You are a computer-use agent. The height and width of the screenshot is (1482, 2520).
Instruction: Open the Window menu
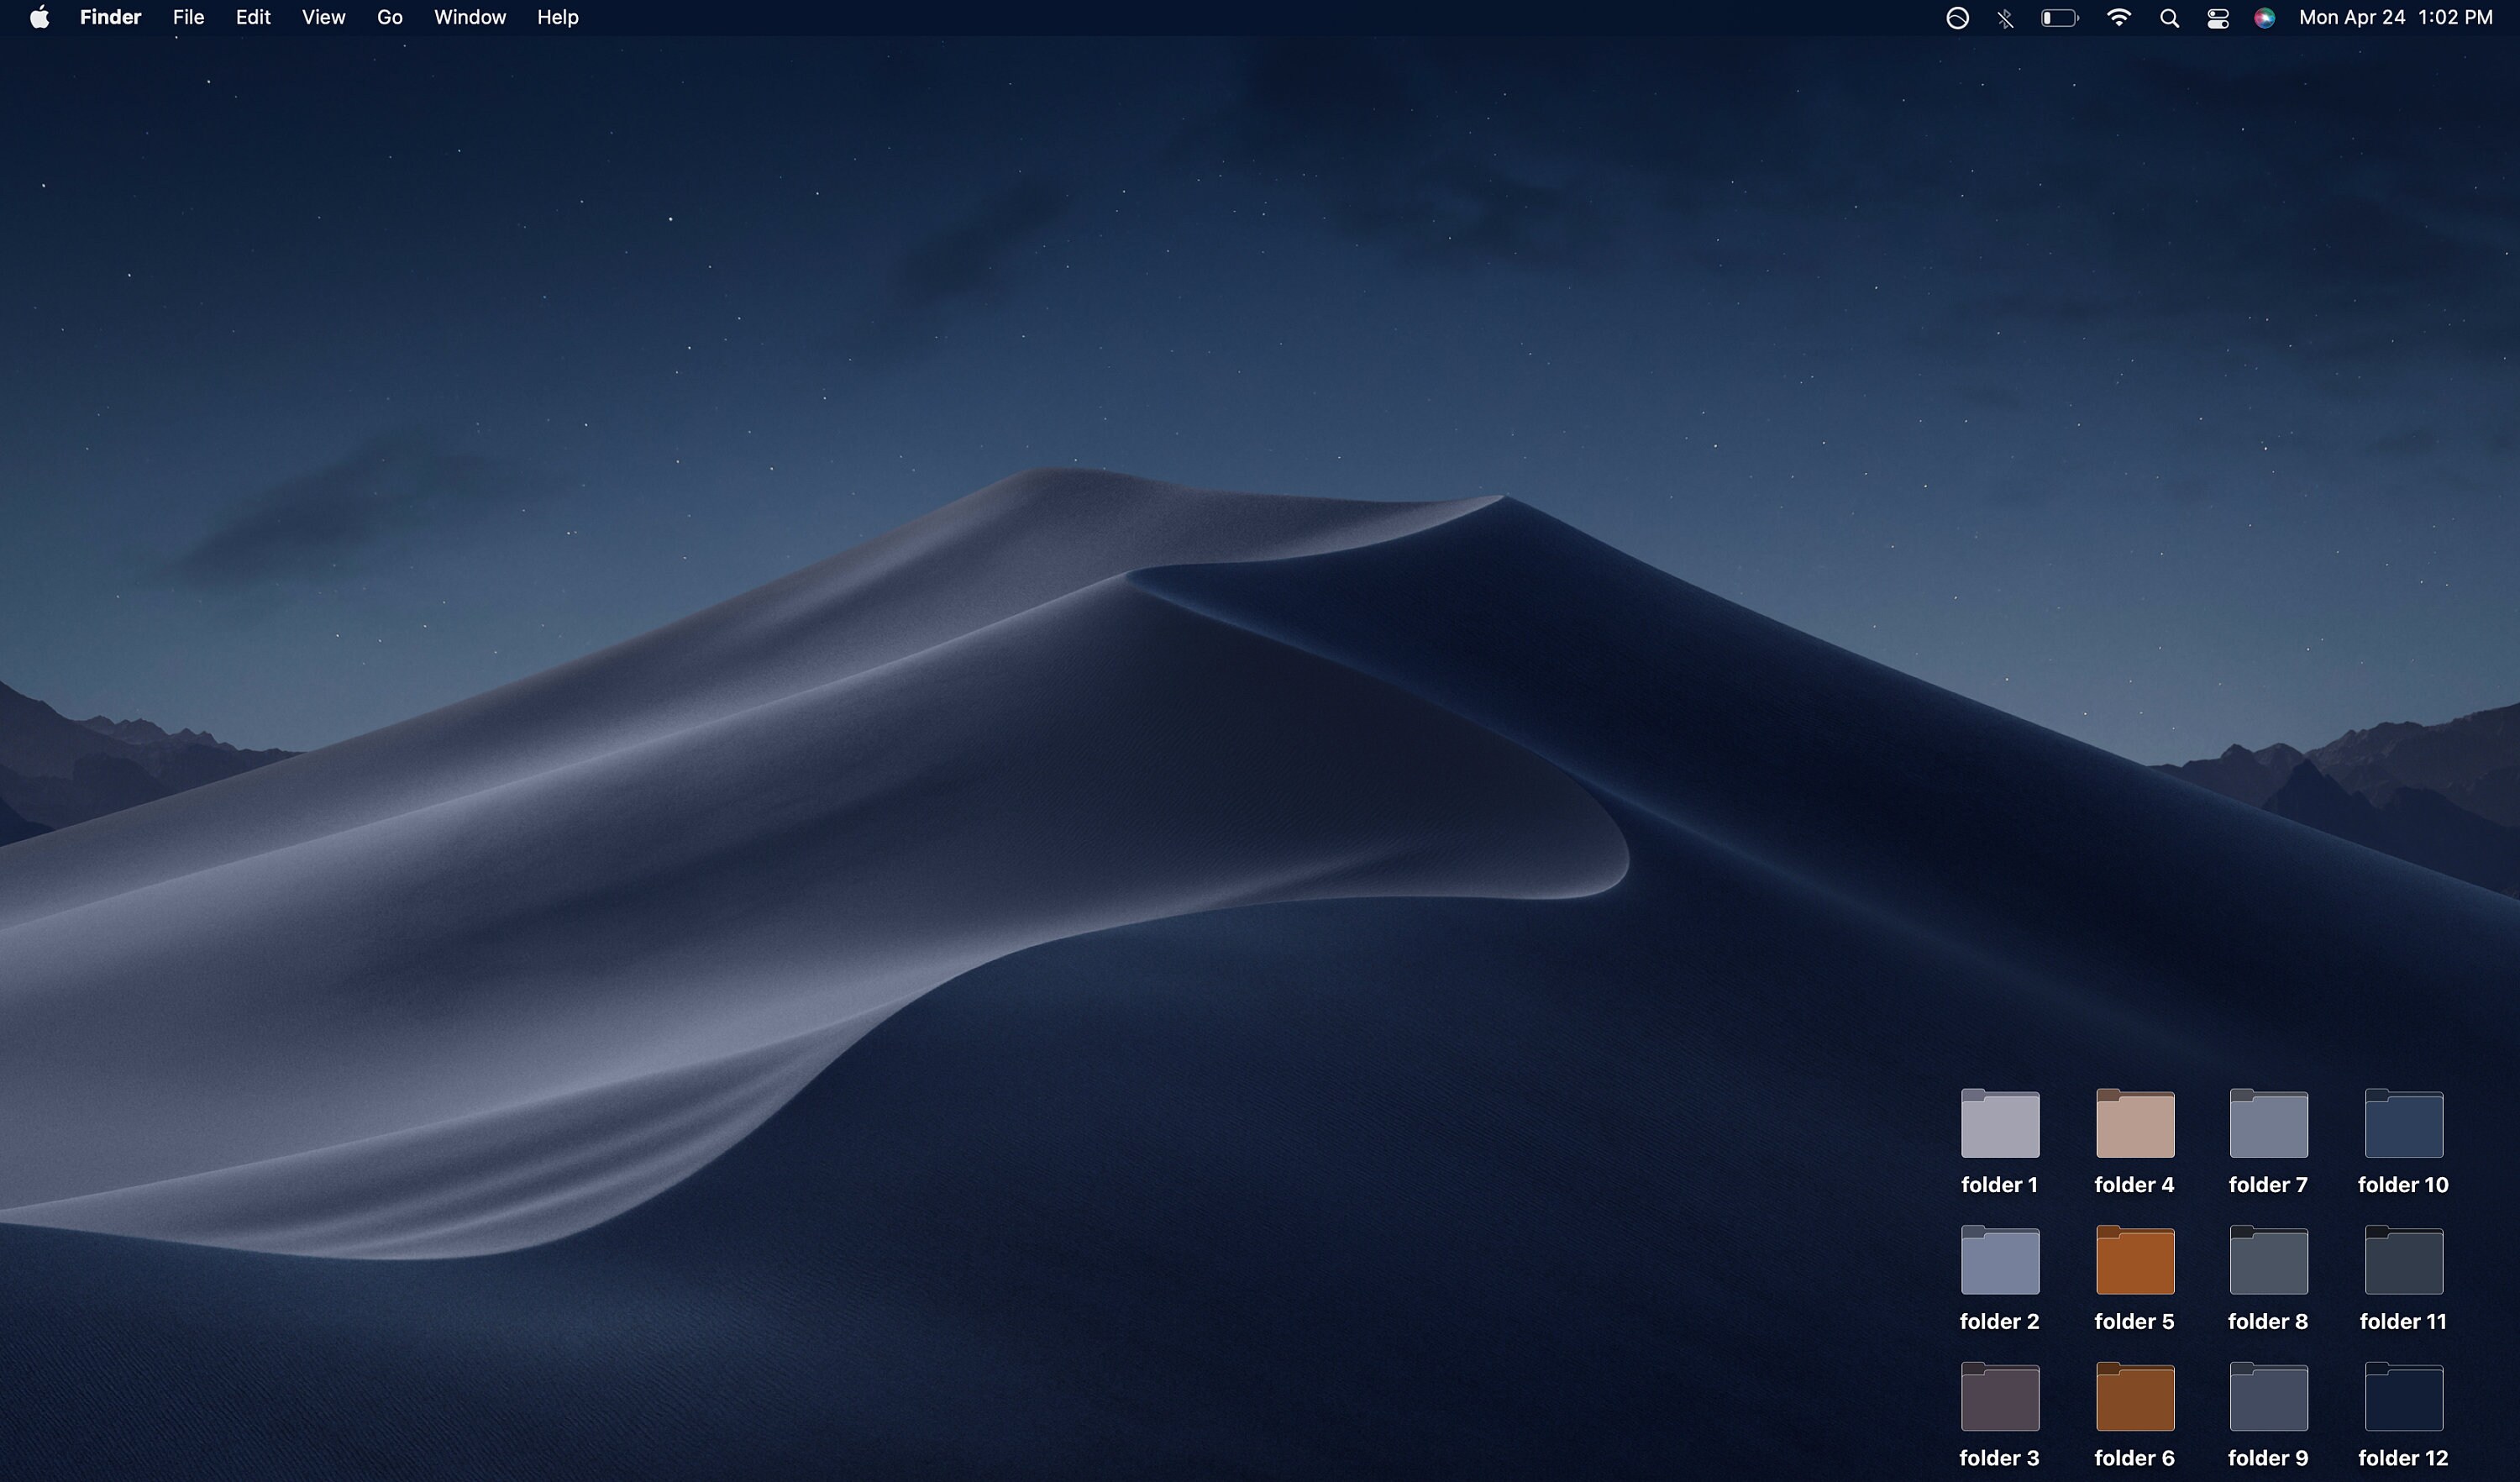click(470, 17)
